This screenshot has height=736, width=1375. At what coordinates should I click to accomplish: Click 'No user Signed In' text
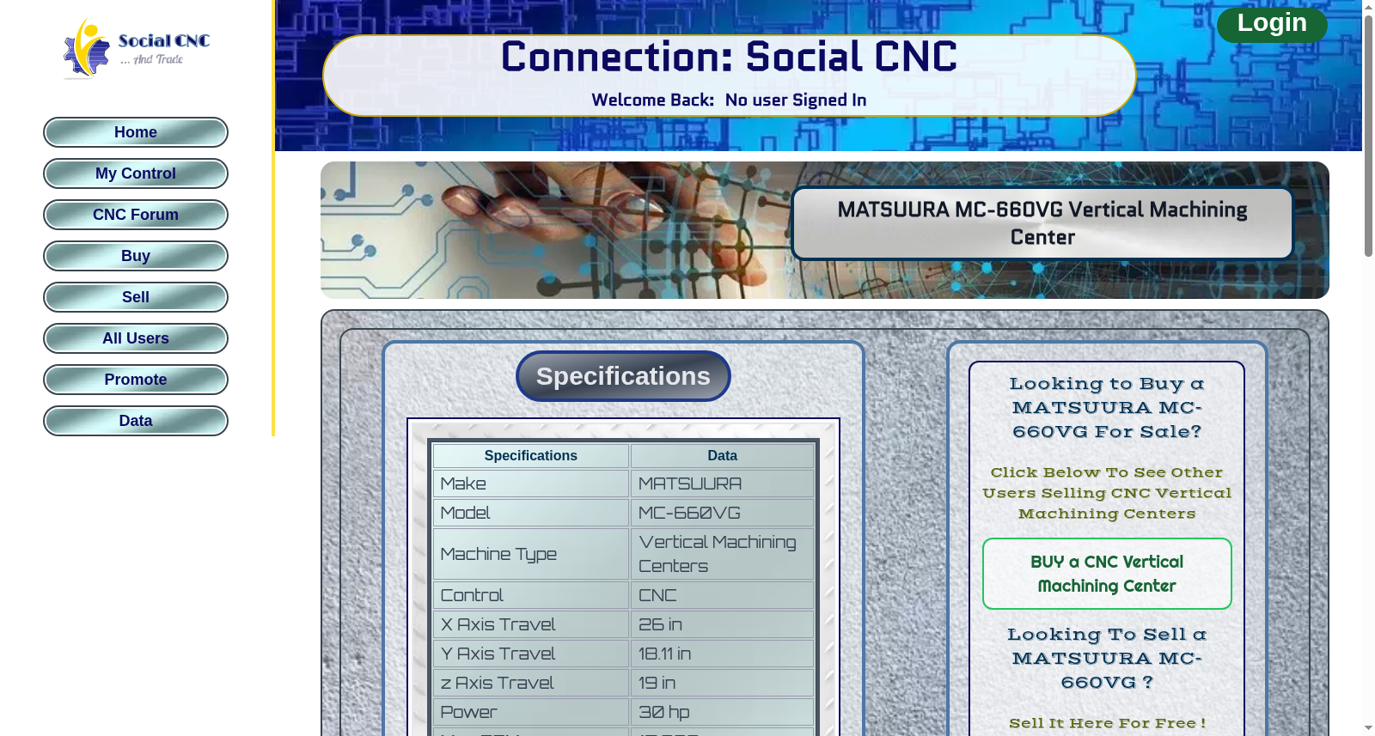pos(796,100)
